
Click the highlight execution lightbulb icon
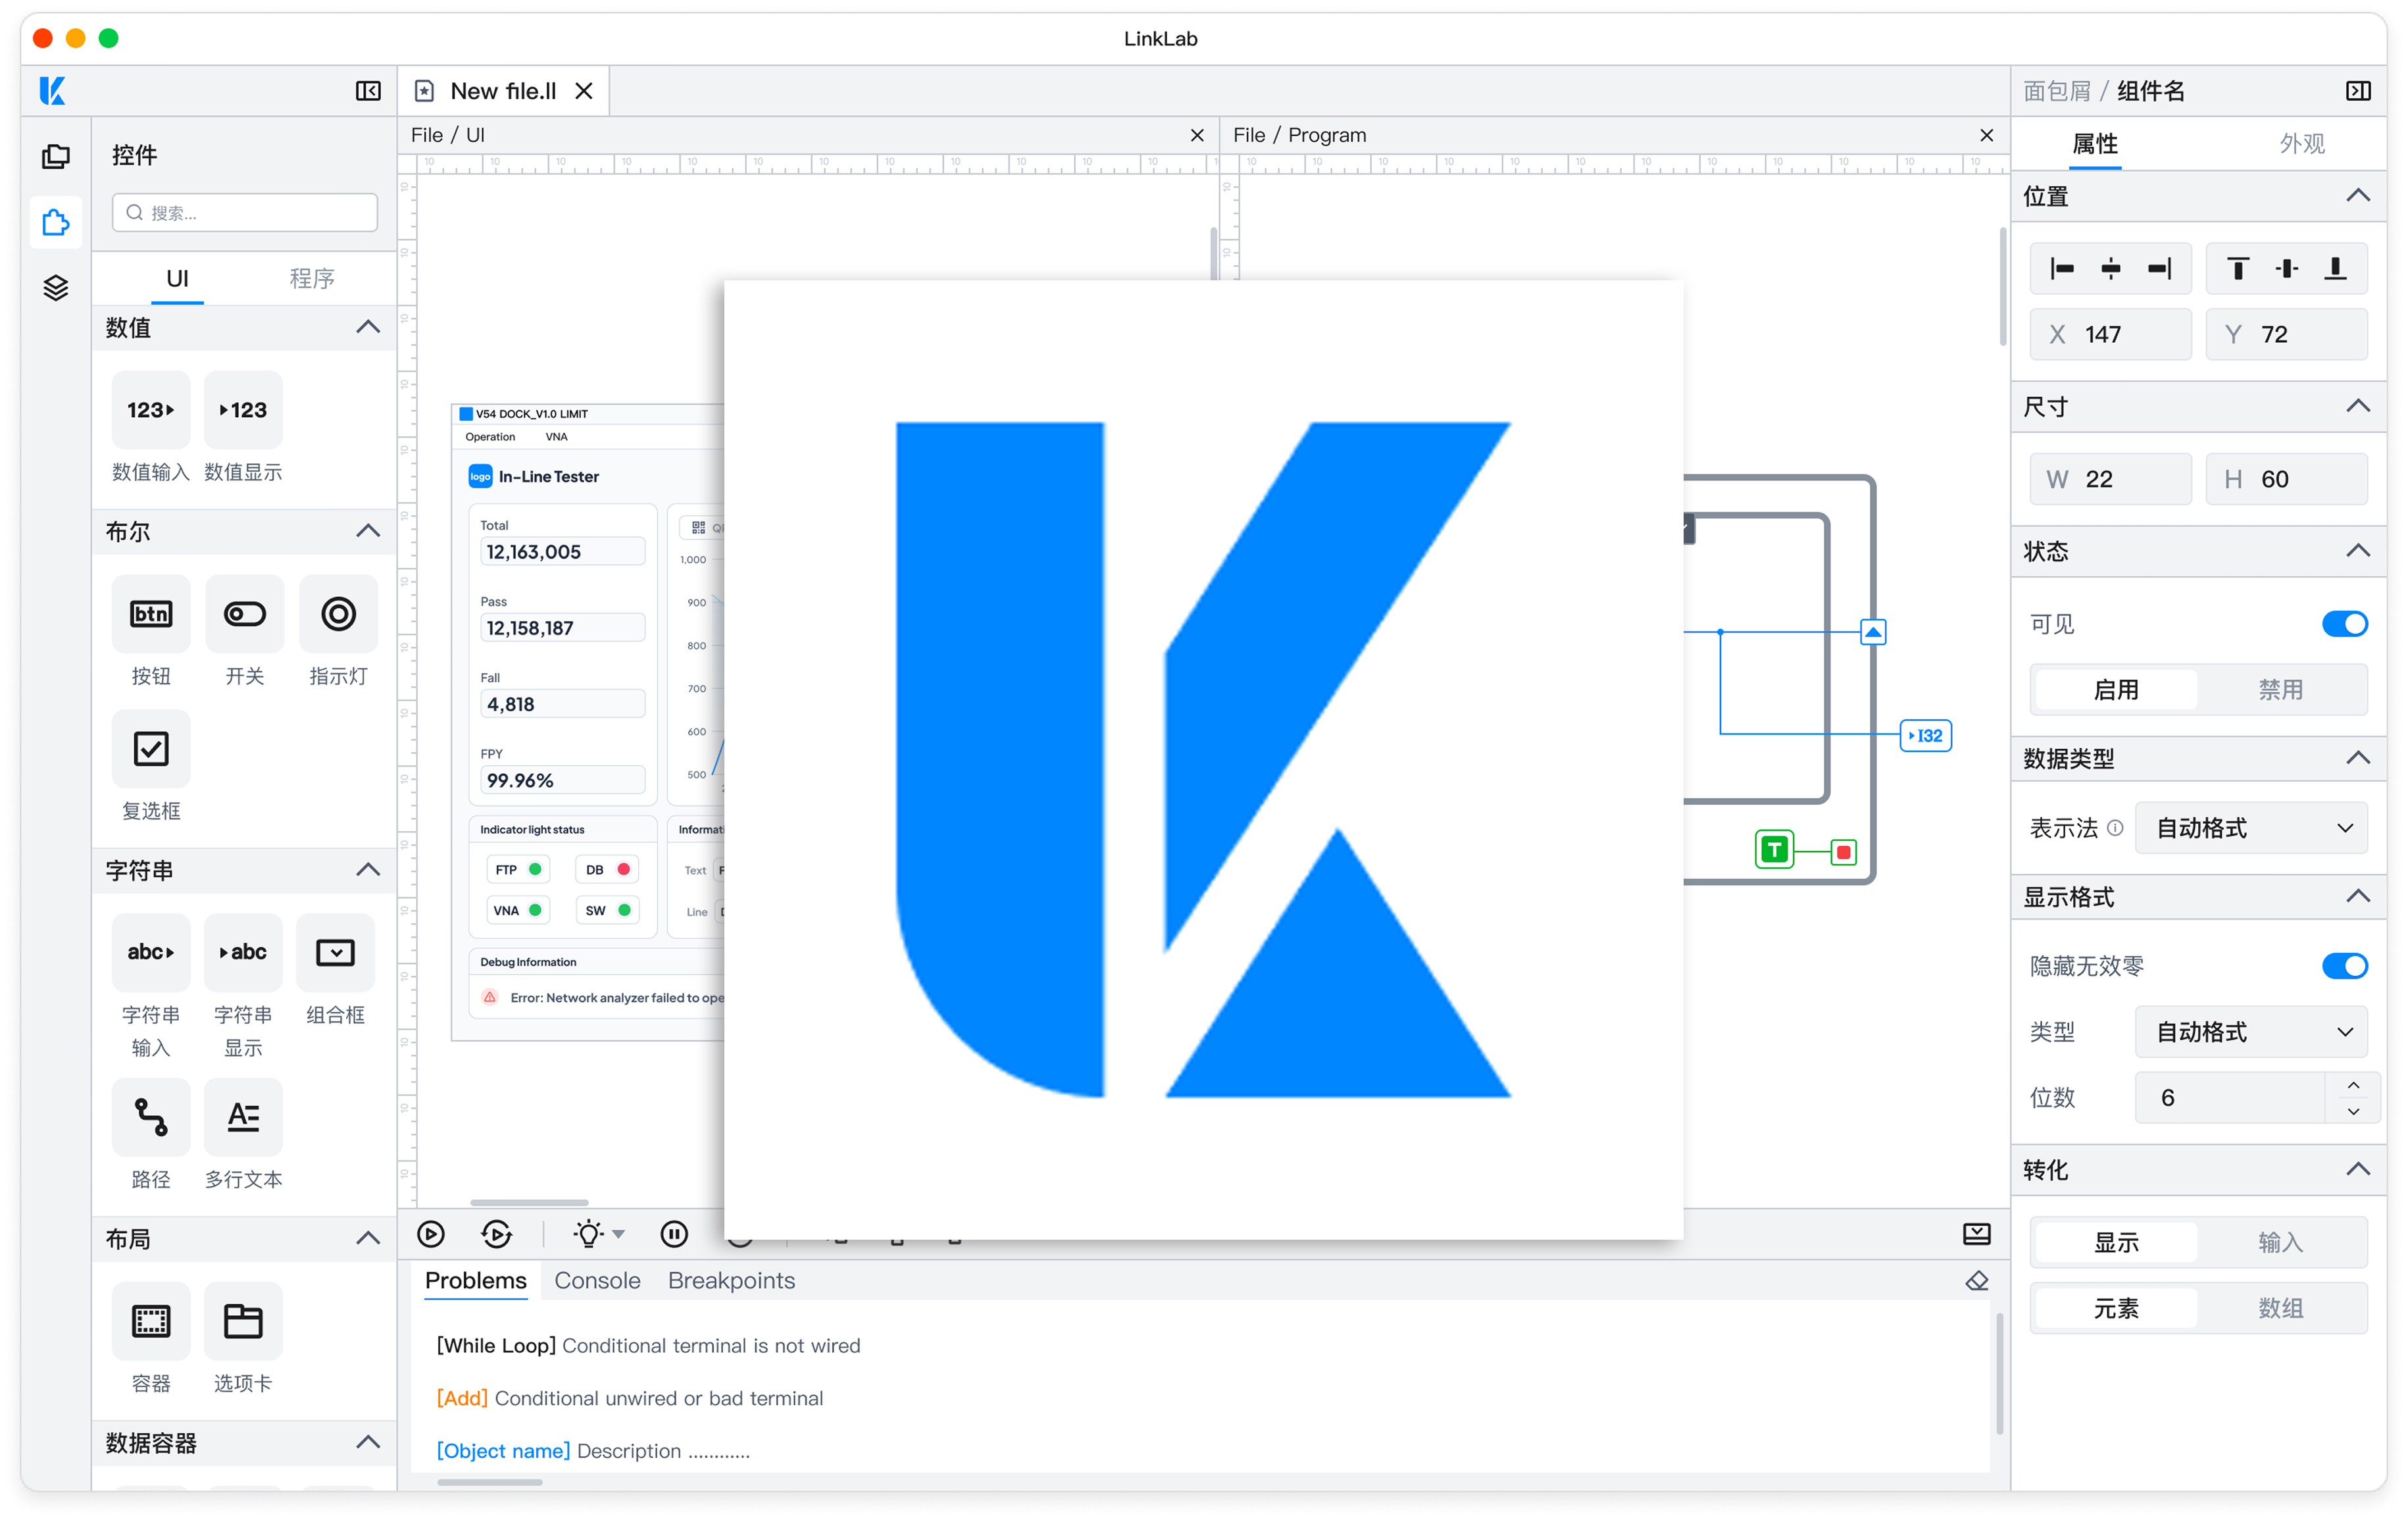590,1234
